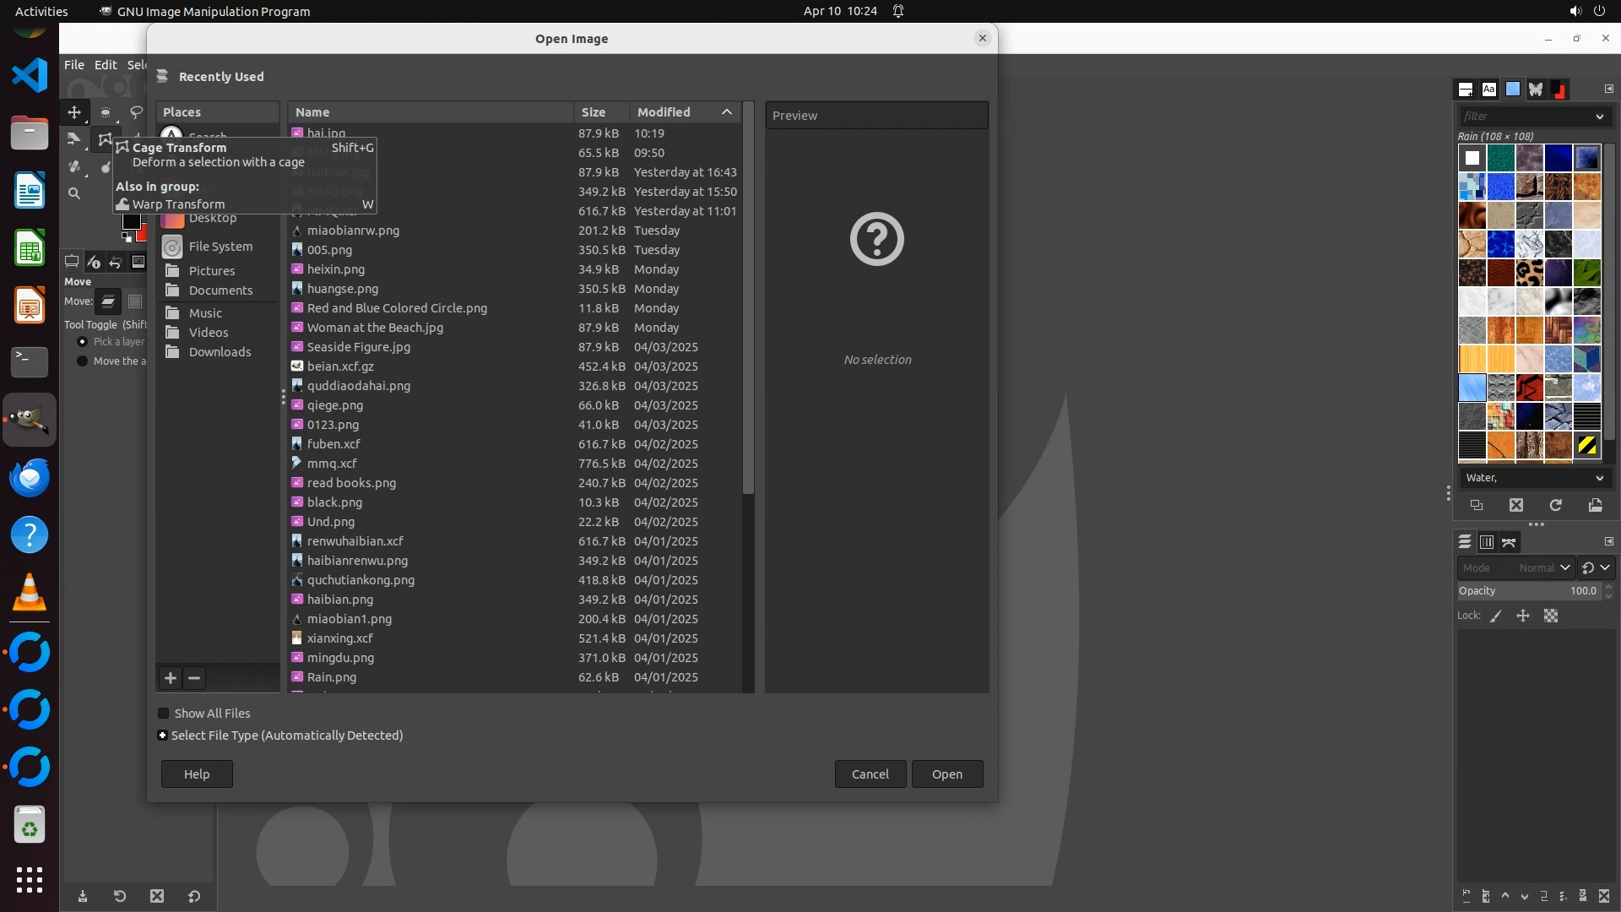
Task: Open the Edit menu
Action: [x=106, y=65]
